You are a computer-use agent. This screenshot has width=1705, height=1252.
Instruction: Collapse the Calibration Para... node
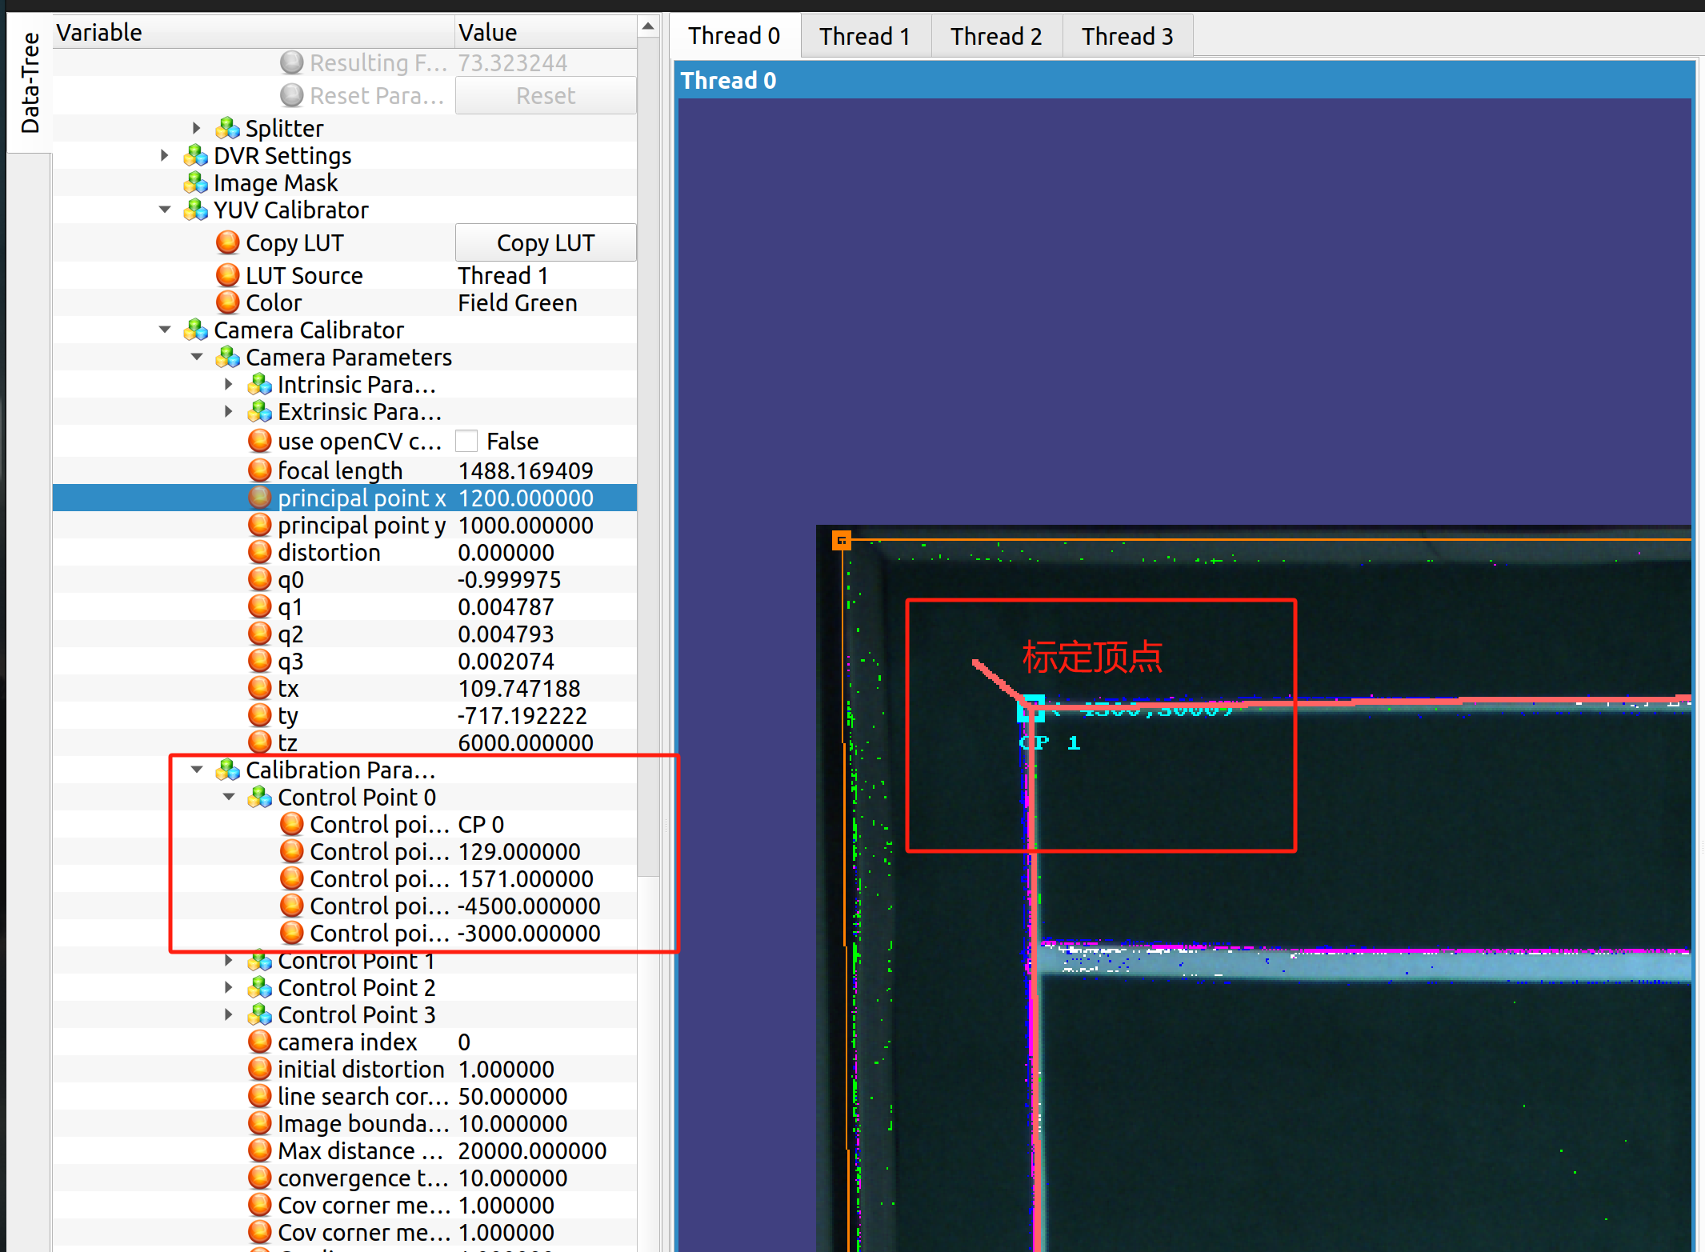pos(197,770)
